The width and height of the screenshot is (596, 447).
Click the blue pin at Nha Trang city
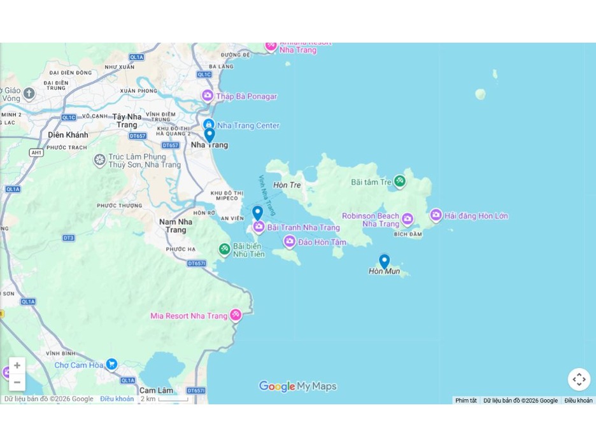click(209, 135)
